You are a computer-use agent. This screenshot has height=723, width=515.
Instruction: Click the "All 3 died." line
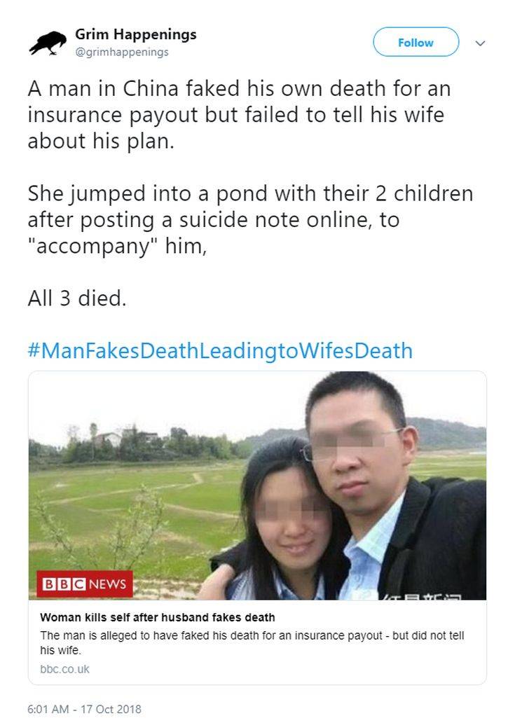(77, 298)
